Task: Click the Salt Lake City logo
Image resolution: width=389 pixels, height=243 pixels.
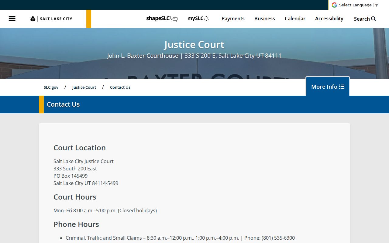Action: pyautogui.click(x=51, y=19)
